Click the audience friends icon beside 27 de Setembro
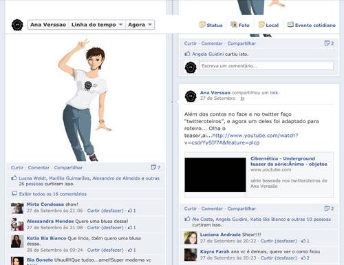Screen dimensions: 344x265 coord(242,98)
